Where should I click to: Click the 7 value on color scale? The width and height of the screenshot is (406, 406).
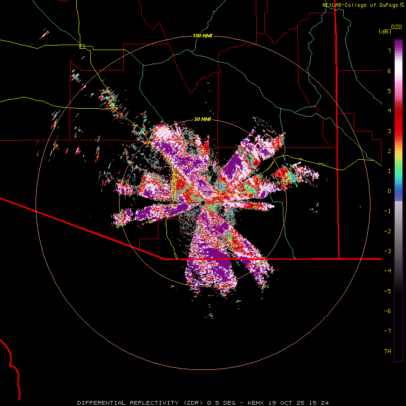coord(389,51)
